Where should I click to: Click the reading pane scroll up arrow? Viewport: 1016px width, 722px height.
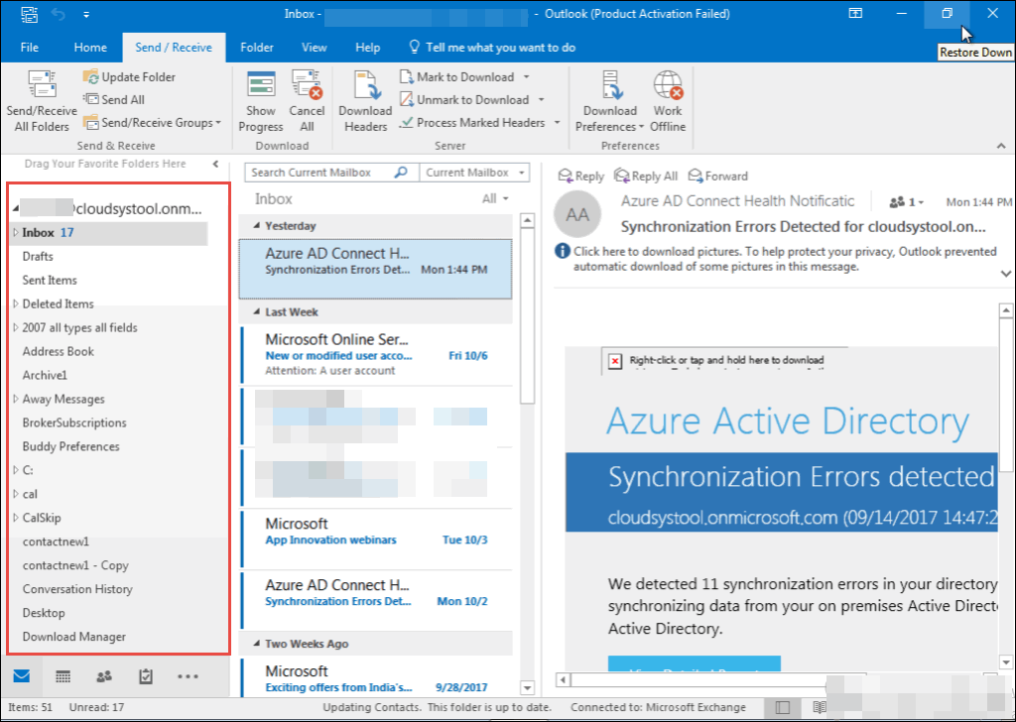point(1006,310)
